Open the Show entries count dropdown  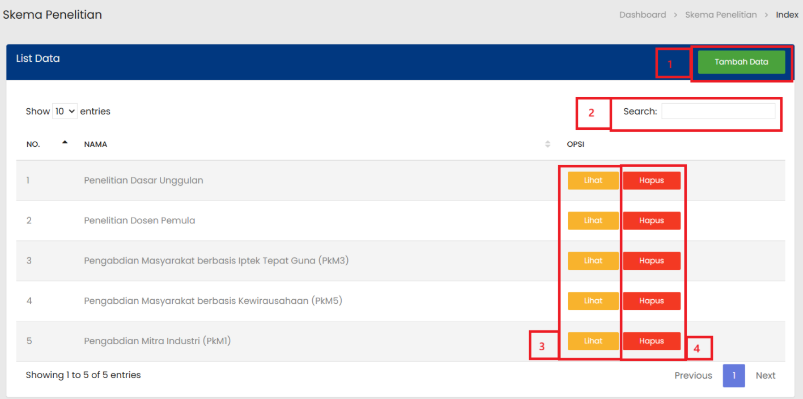65,112
